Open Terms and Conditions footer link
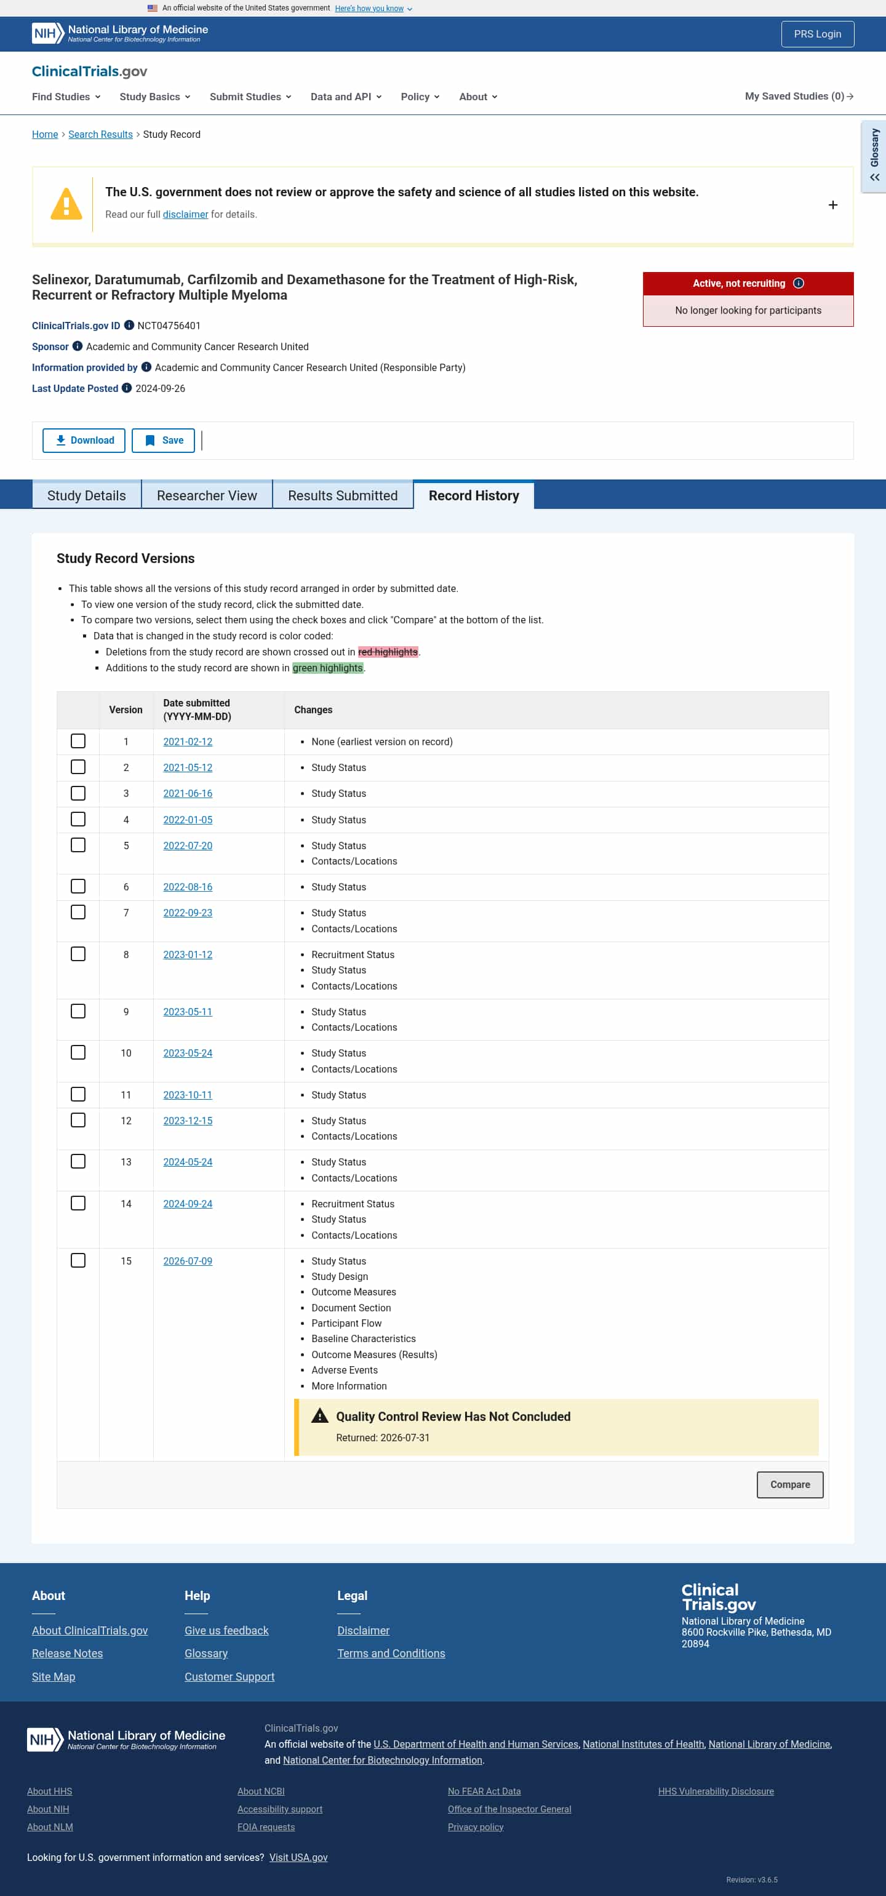Image resolution: width=886 pixels, height=1896 pixels. 391,1653
